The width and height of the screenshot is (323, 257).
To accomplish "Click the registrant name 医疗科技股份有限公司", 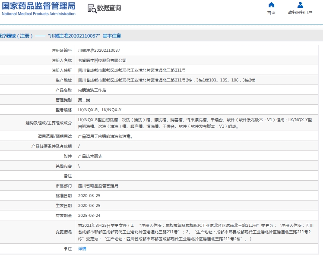I will coord(102,60).
